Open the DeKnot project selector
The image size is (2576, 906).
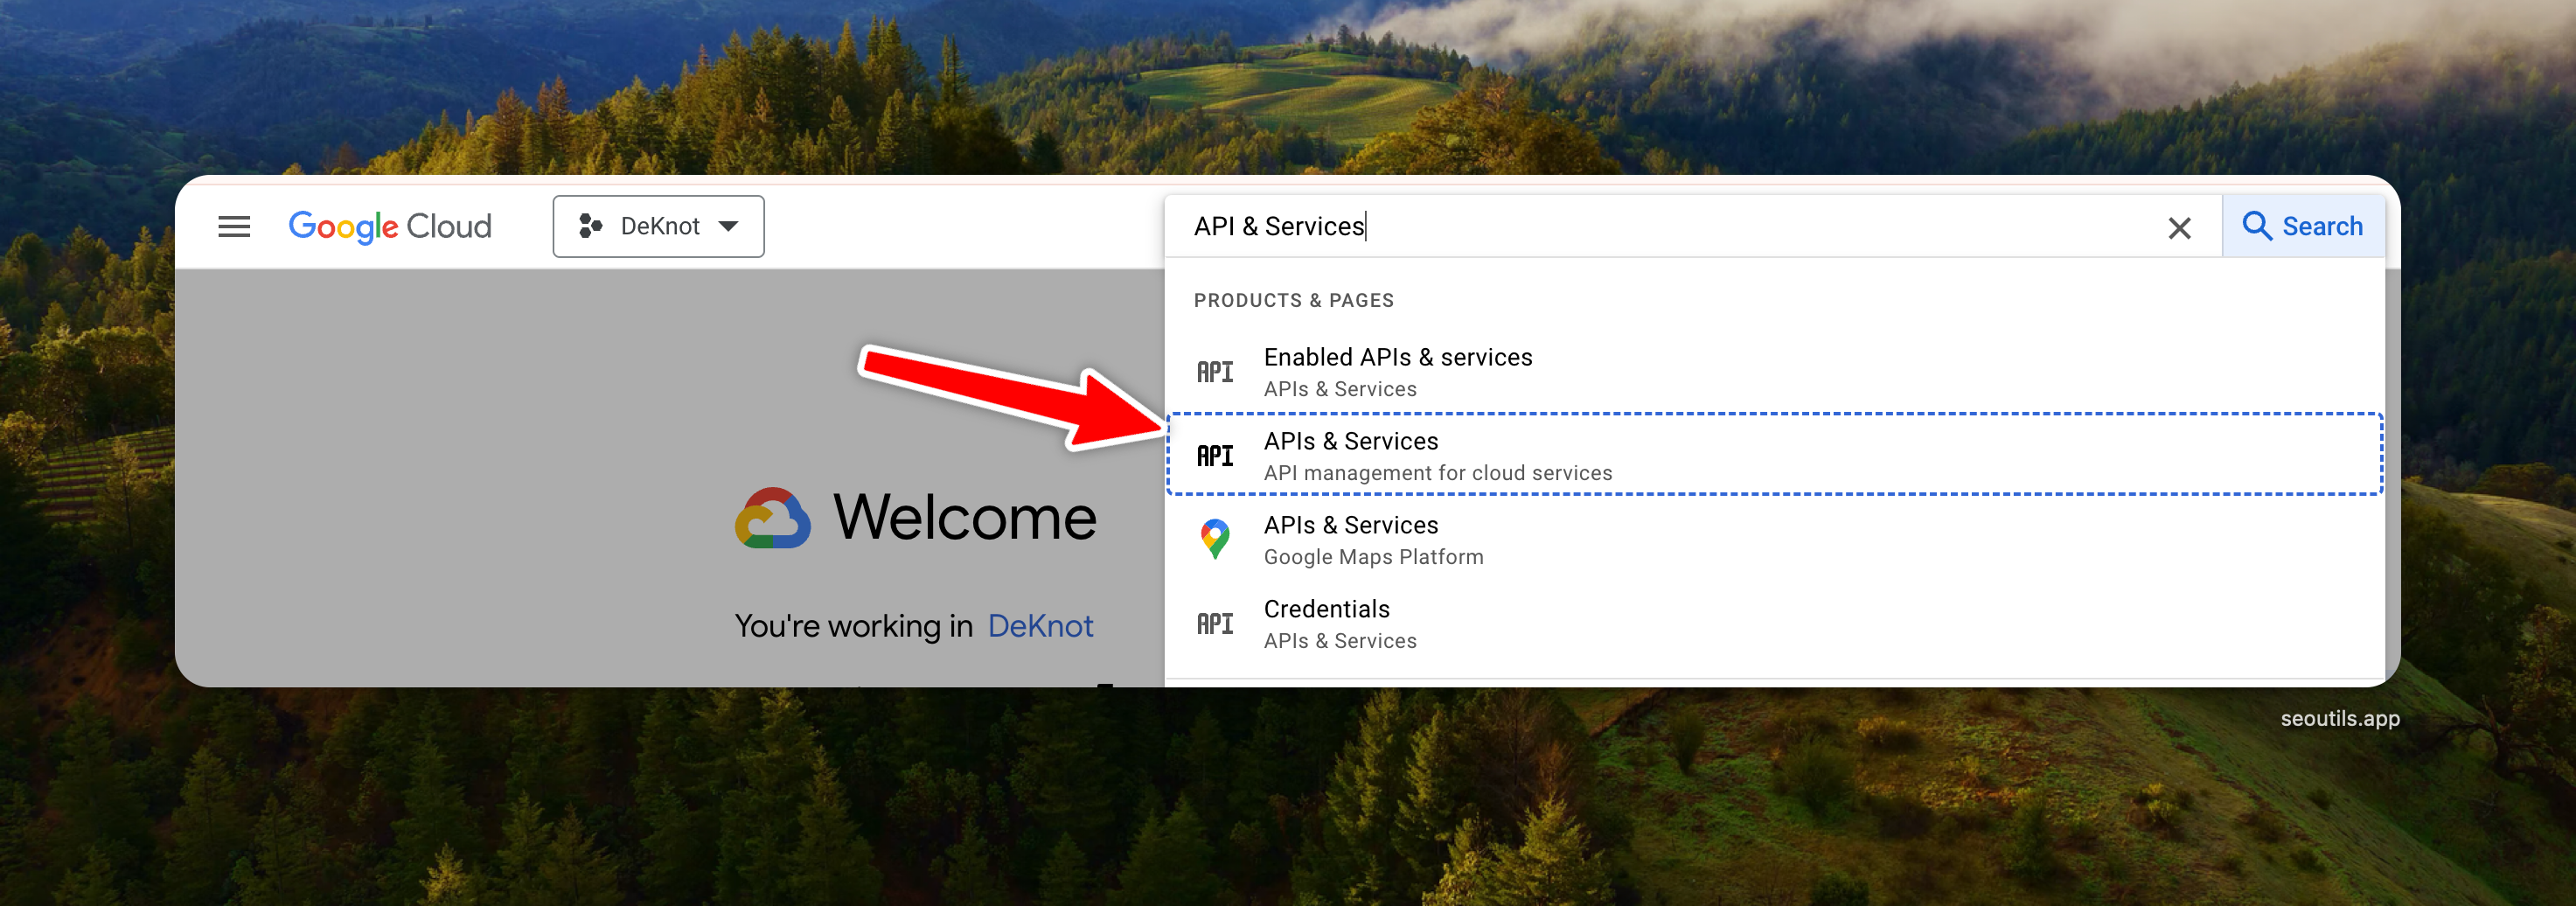tap(658, 227)
